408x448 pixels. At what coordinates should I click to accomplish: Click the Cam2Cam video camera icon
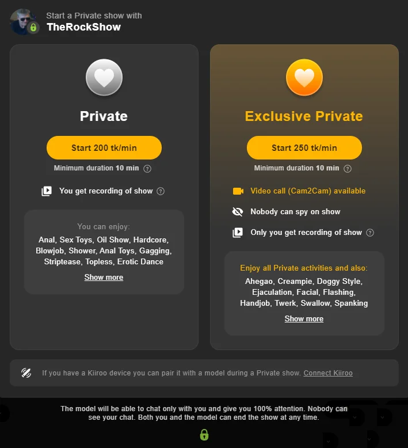[238, 191]
